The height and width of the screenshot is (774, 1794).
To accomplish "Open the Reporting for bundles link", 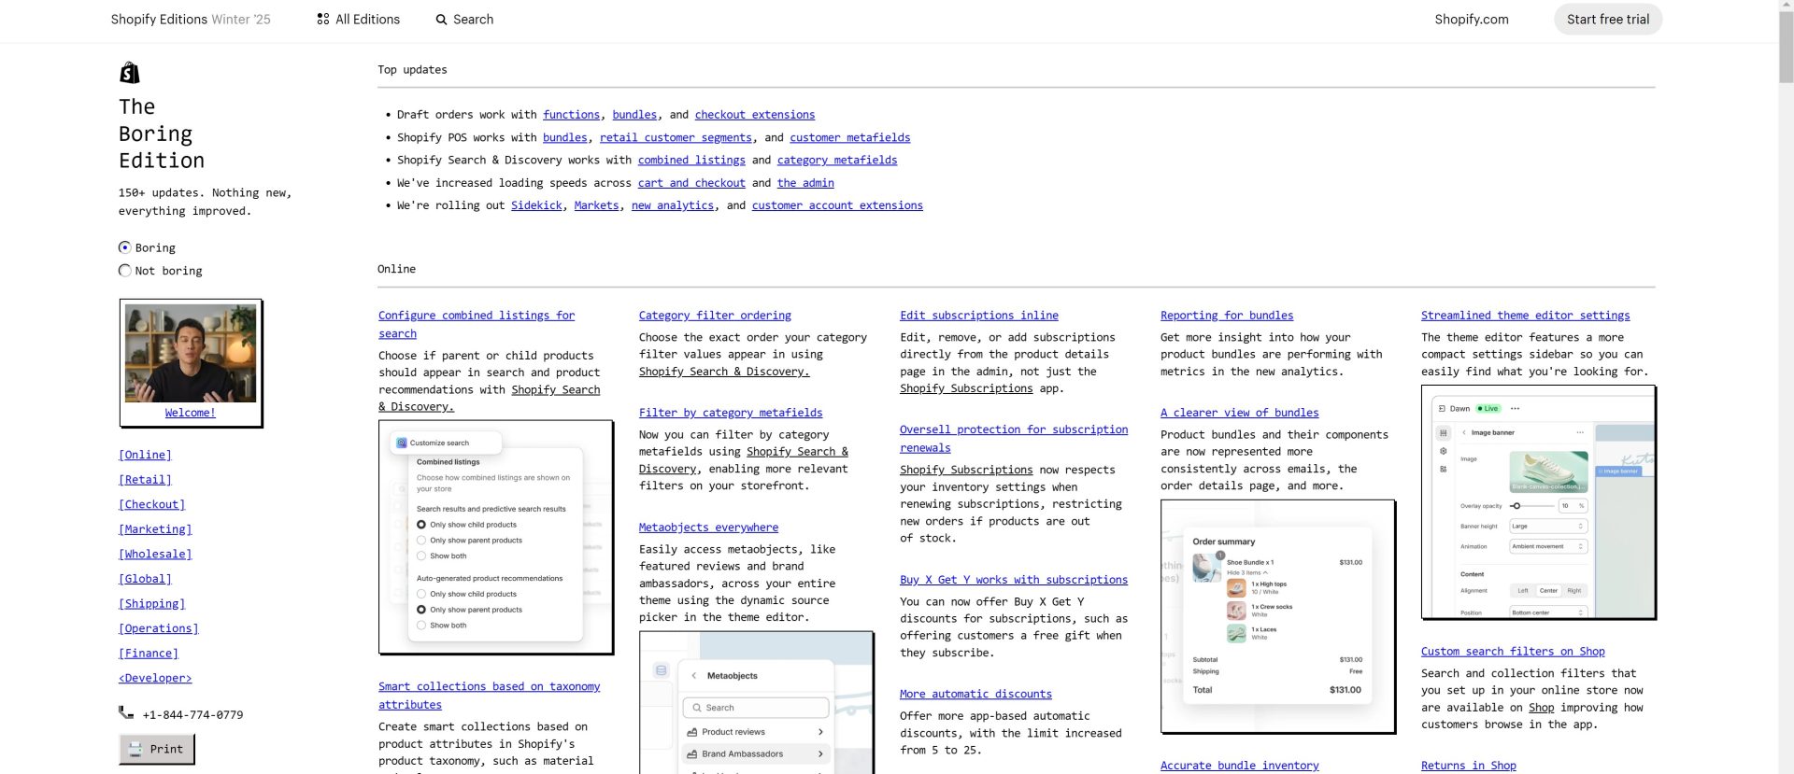I will coord(1227,316).
